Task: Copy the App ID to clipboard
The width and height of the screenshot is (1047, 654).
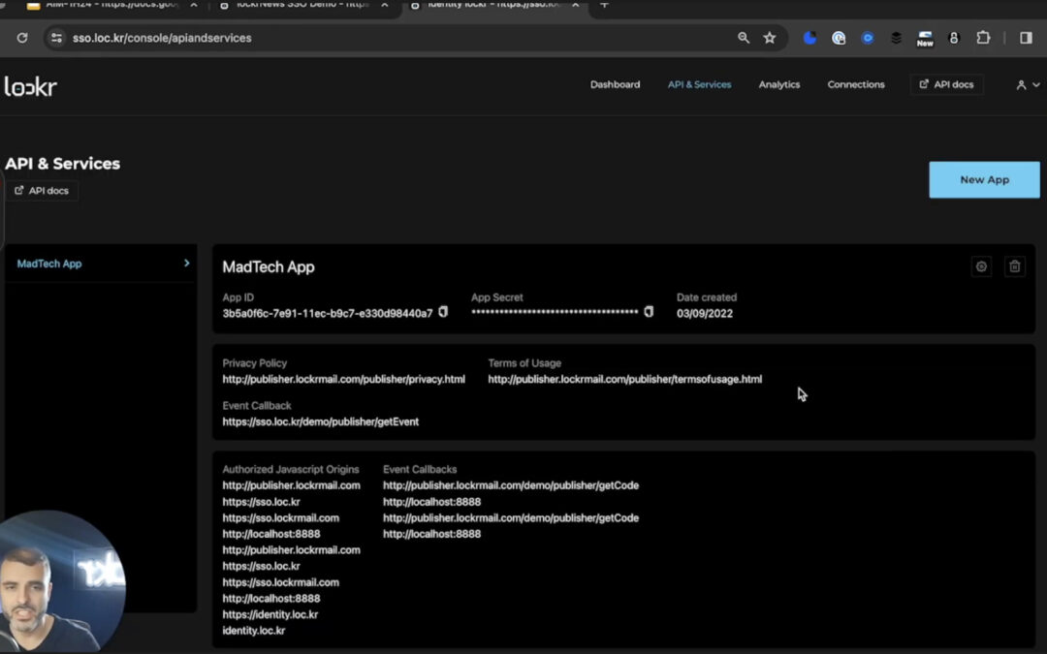Action: tap(443, 312)
